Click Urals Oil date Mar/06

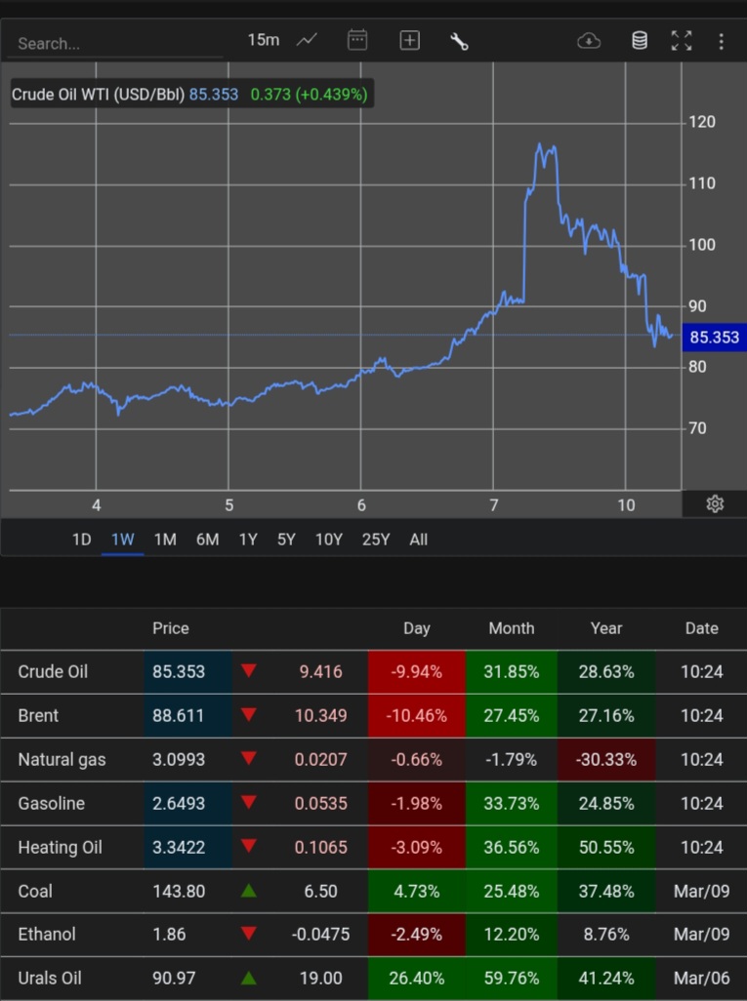point(701,978)
